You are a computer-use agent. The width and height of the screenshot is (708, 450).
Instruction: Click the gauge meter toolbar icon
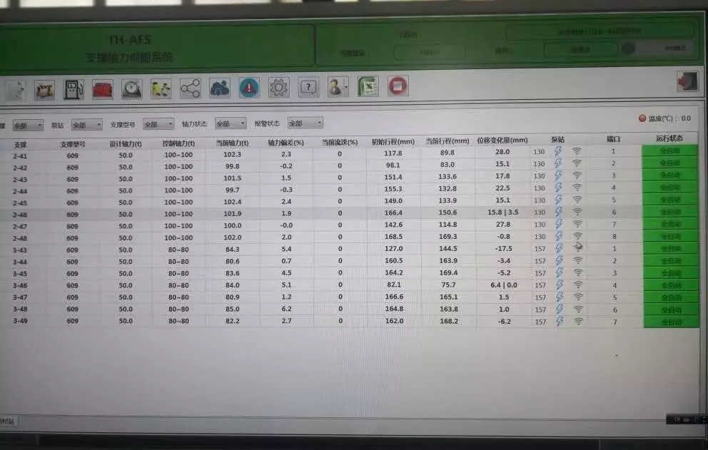[131, 88]
